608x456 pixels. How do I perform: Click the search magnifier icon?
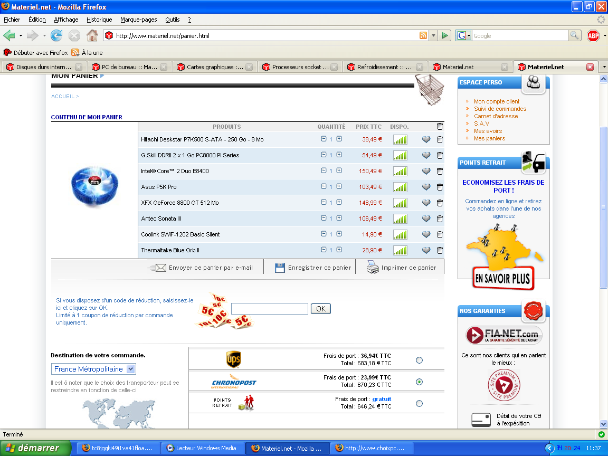pos(575,36)
